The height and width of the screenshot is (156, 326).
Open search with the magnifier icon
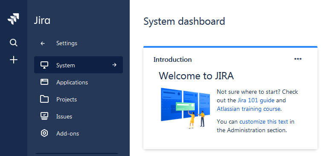pos(14,43)
